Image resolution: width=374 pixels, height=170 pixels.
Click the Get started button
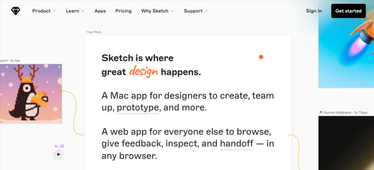348,11
